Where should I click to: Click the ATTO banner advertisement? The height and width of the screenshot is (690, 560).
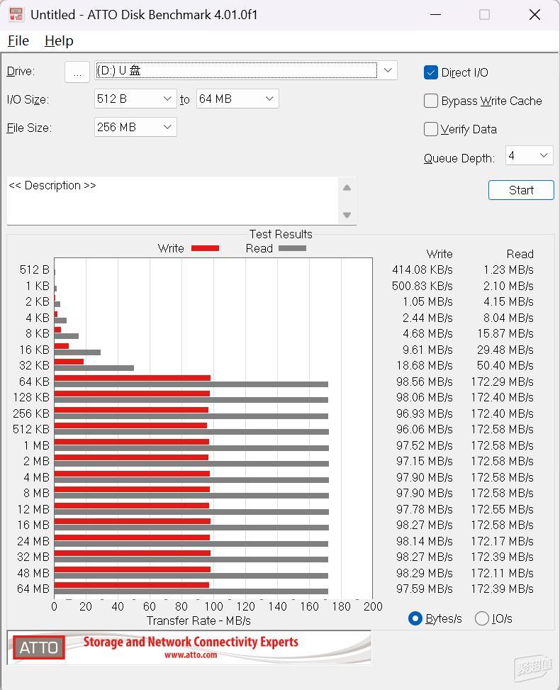tap(189, 647)
